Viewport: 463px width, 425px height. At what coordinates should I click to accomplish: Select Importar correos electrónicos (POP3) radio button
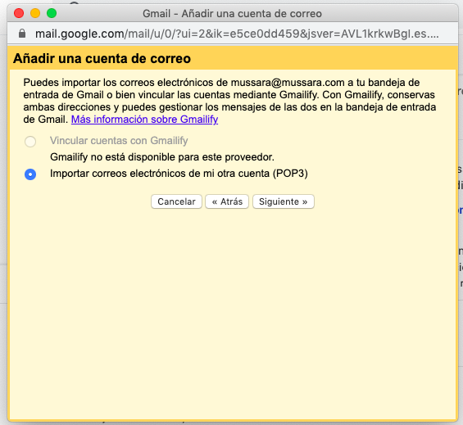click(30, 174)
